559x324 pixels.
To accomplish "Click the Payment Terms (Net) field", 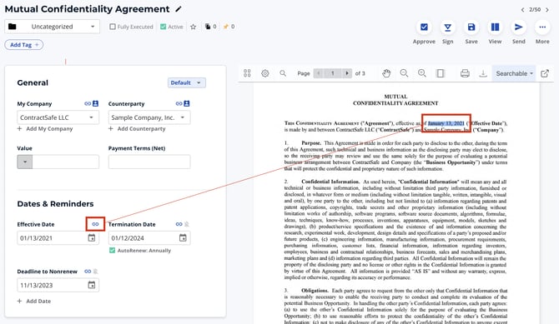I will coord(149,162).
